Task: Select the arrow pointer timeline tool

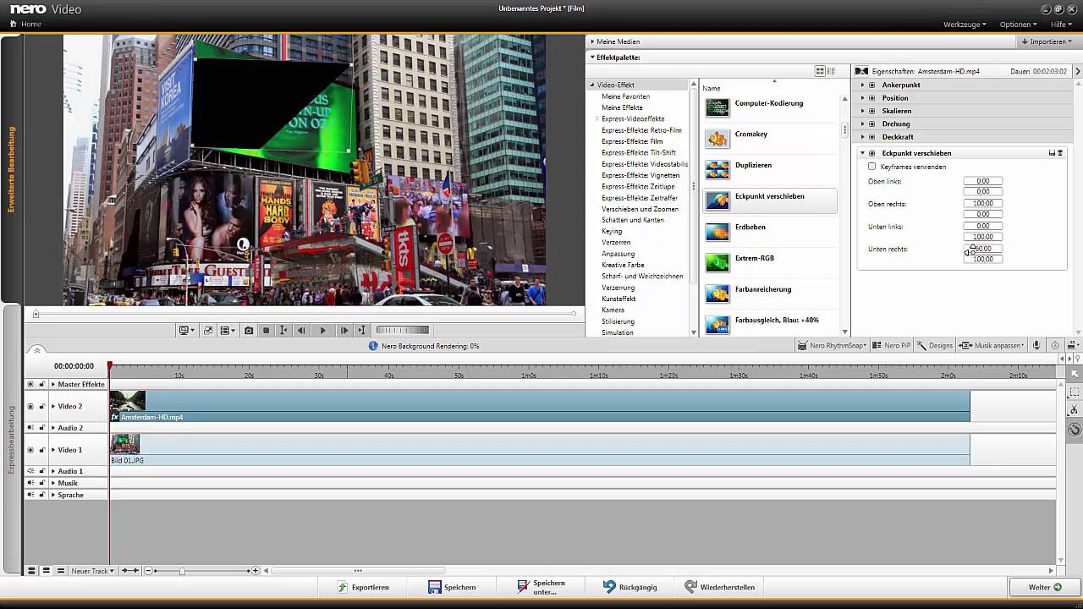Action: click(x=1075, y=374)
